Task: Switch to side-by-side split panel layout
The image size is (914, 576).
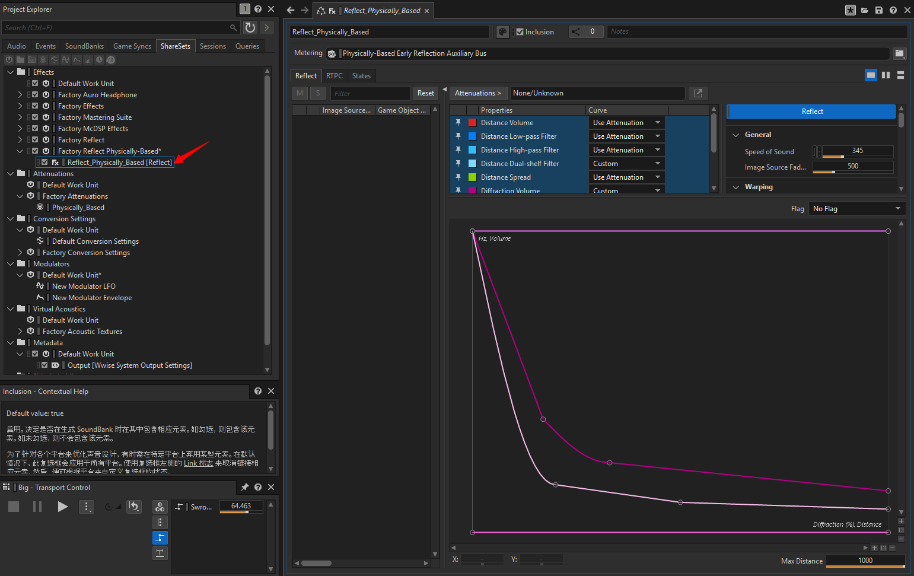Action: coord(886,75)
